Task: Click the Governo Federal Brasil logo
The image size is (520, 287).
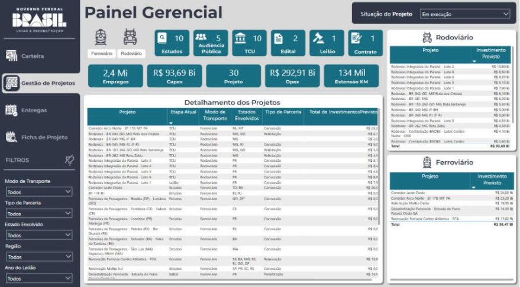Action: pos(40,20)
